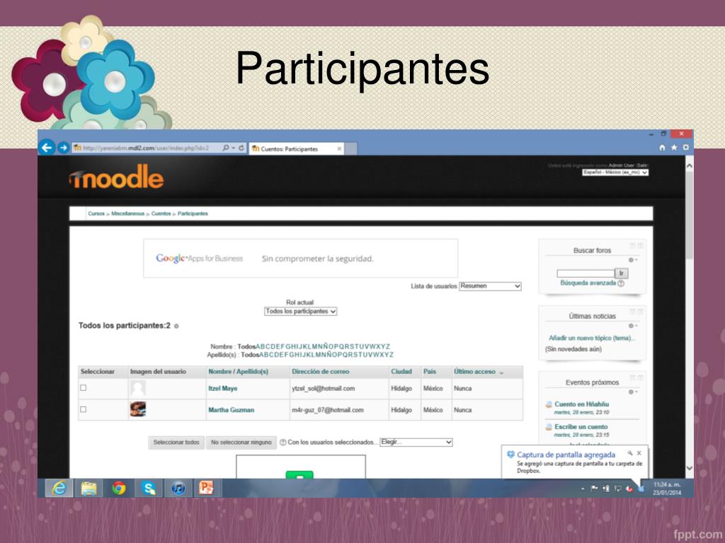The width and height of the screenshot is (725, 543).
Task: Click the No seleccionar ninguno button
Action: click(x=241, y=443)
